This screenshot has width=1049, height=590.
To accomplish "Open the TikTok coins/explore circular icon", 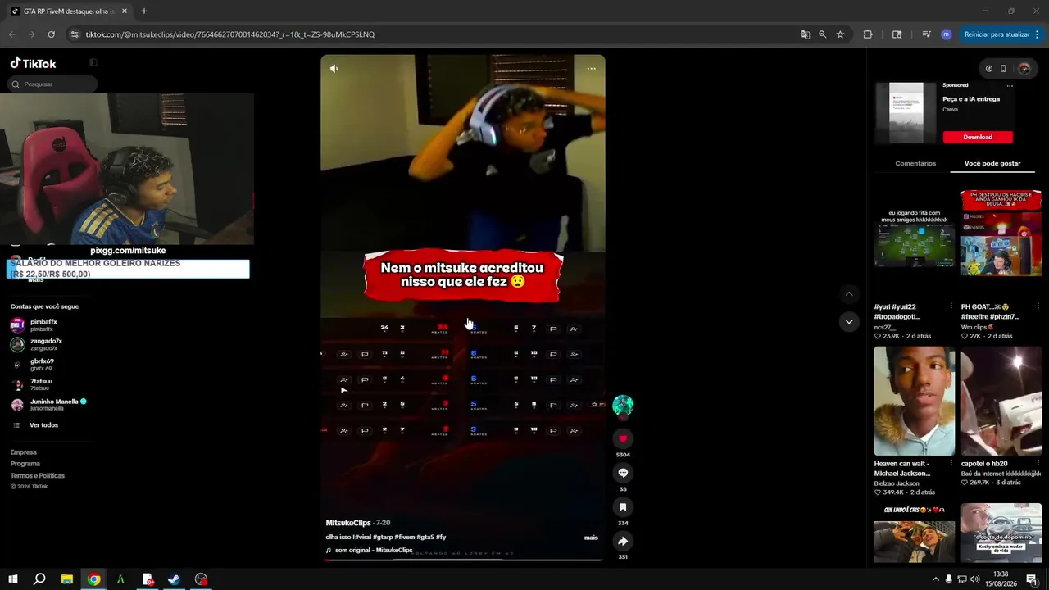I will click(989, 69).
